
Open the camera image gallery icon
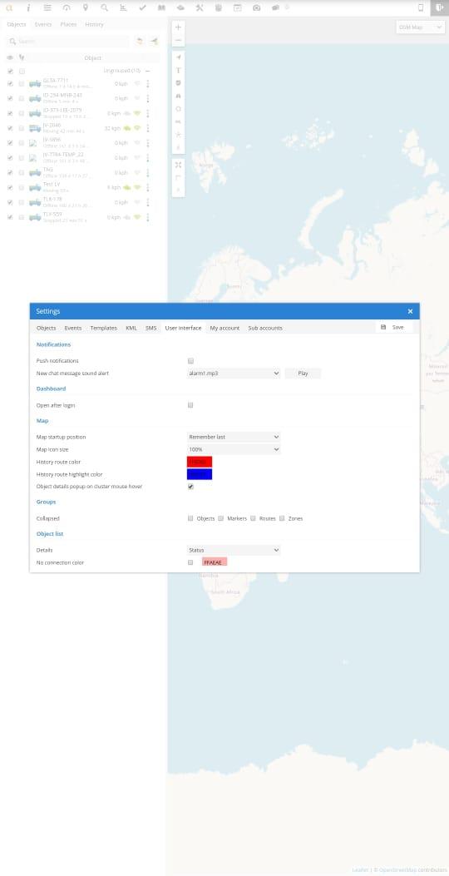tap(256, 7)
